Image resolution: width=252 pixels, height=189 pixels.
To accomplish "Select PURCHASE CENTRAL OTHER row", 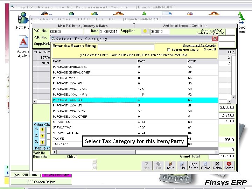I will (135, 72).
